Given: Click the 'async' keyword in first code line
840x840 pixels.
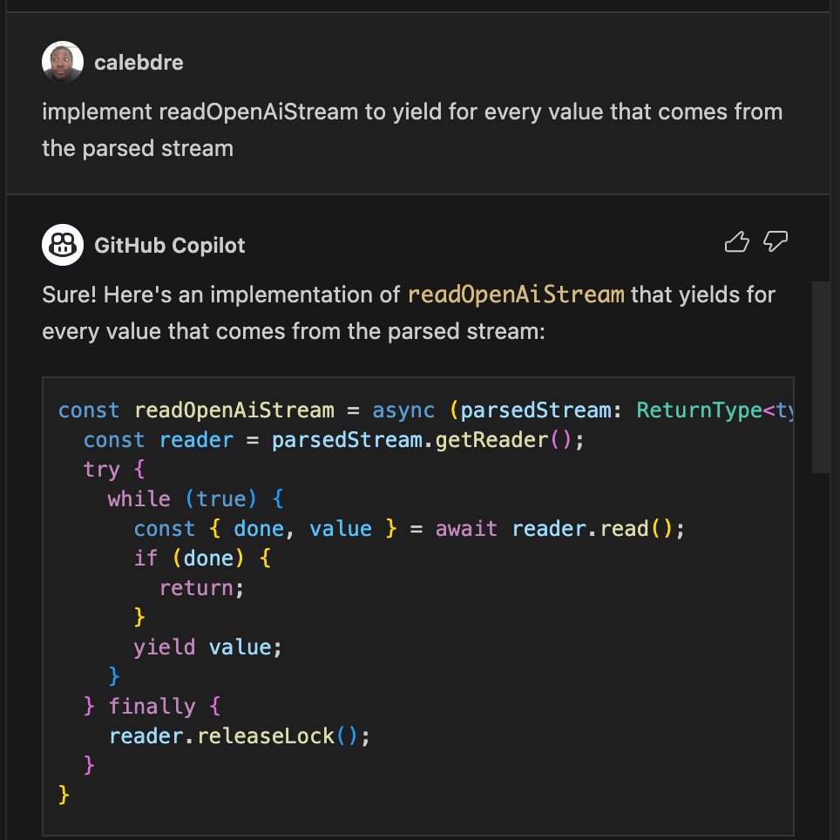Looking at the screenshot, I should click(x=403, y=410).
